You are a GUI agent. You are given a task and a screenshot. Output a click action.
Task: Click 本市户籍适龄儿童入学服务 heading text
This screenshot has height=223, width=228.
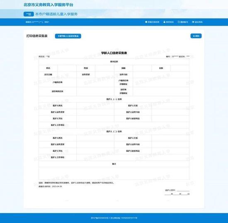(x=56, y=14)
